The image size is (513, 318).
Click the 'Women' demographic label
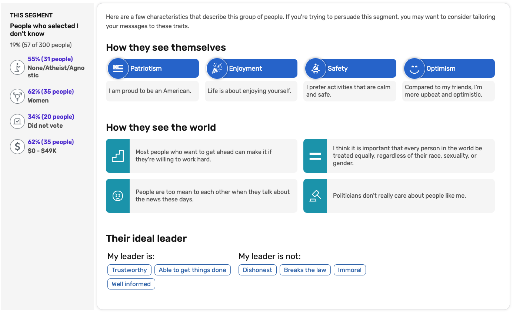tap(38, 100)
